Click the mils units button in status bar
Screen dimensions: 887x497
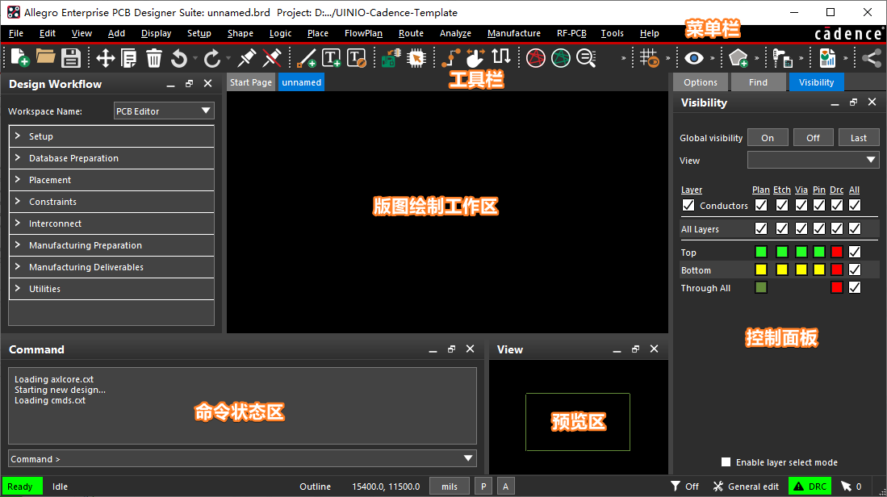(450, 487)
